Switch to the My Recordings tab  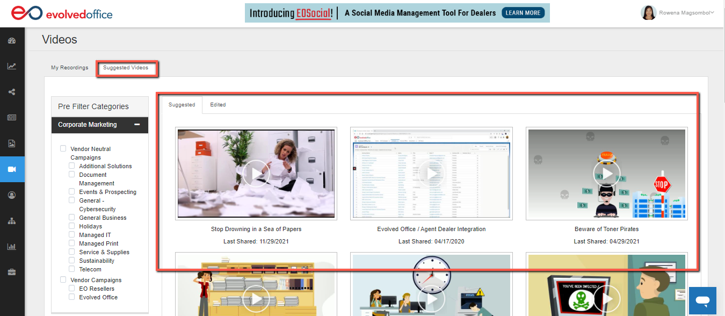pyautogui.click(x=70, y=68)
